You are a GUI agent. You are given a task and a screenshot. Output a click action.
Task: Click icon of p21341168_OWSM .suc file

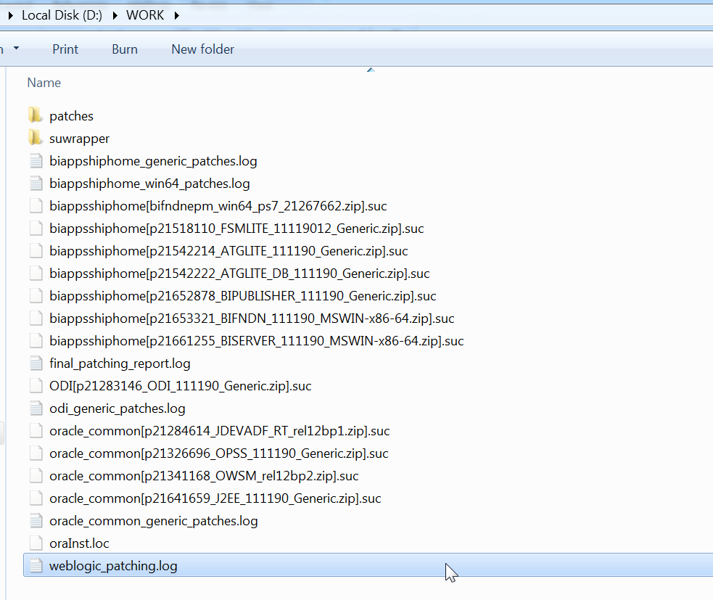point(36,475)
